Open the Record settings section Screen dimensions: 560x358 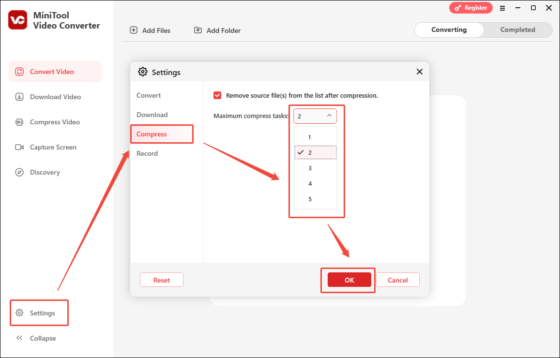(147, 153)
